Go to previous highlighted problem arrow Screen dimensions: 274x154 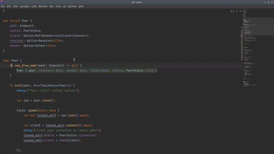point(237,11)
